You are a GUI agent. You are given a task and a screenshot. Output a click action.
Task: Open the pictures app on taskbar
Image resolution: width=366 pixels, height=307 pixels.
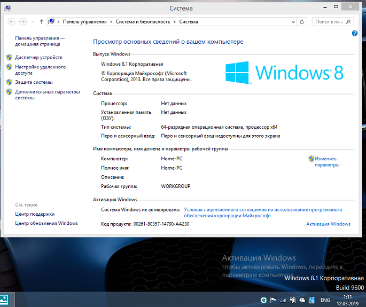[x=4, y=300]
